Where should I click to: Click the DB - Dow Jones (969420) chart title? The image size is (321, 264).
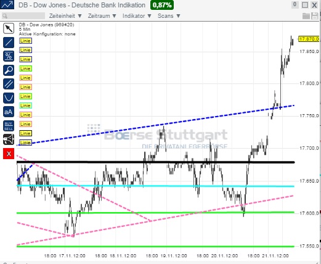point(47,25)
